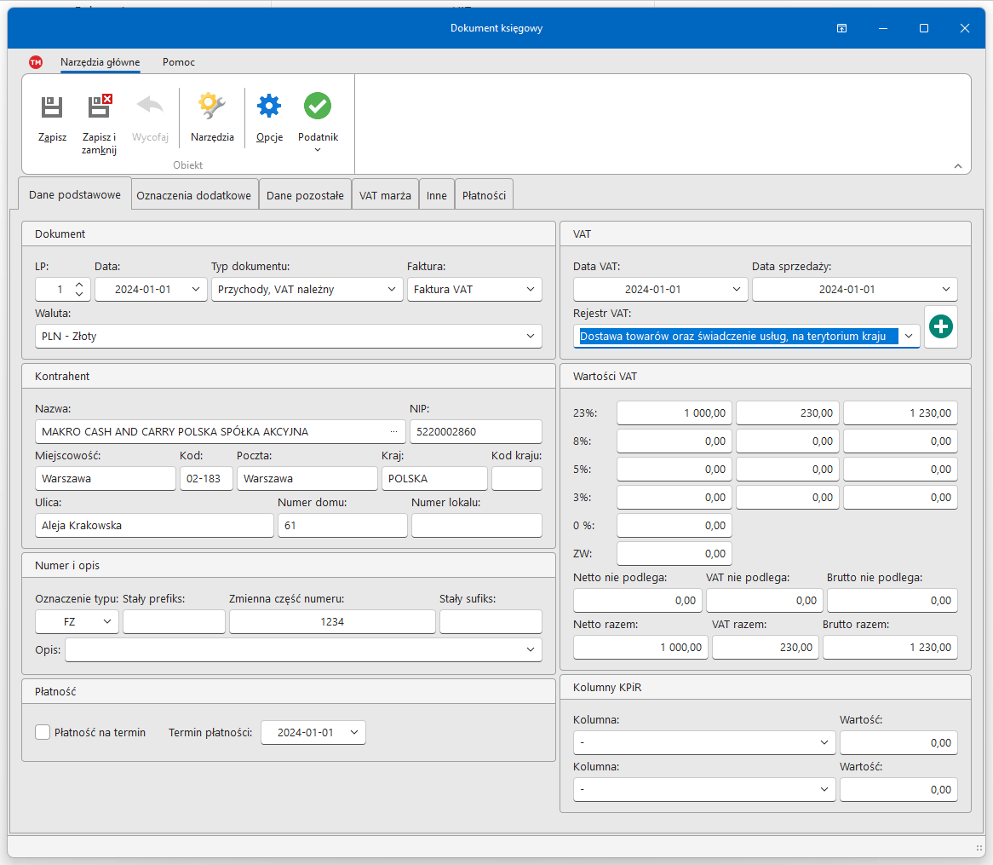Open the Narzędzia tools icon
The width and height of the screenshot is (993, 865).
tap(212, 107)
